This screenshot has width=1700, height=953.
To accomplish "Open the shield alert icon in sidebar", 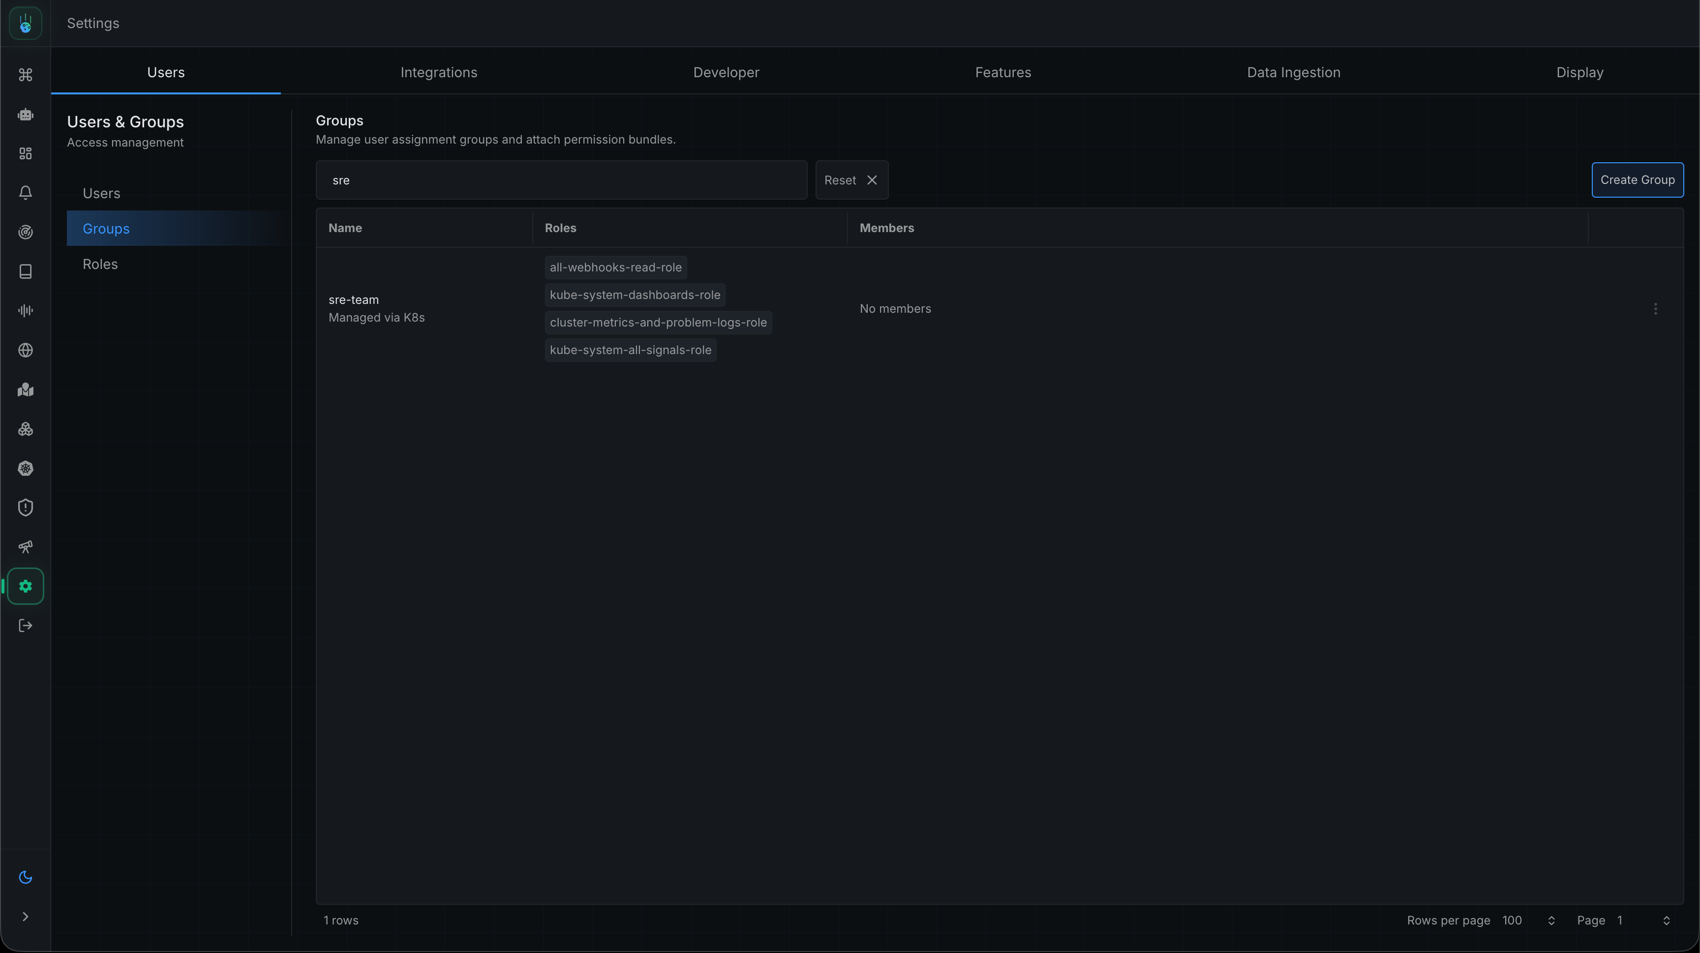I will pyautogui.click(x=25, y=507).
